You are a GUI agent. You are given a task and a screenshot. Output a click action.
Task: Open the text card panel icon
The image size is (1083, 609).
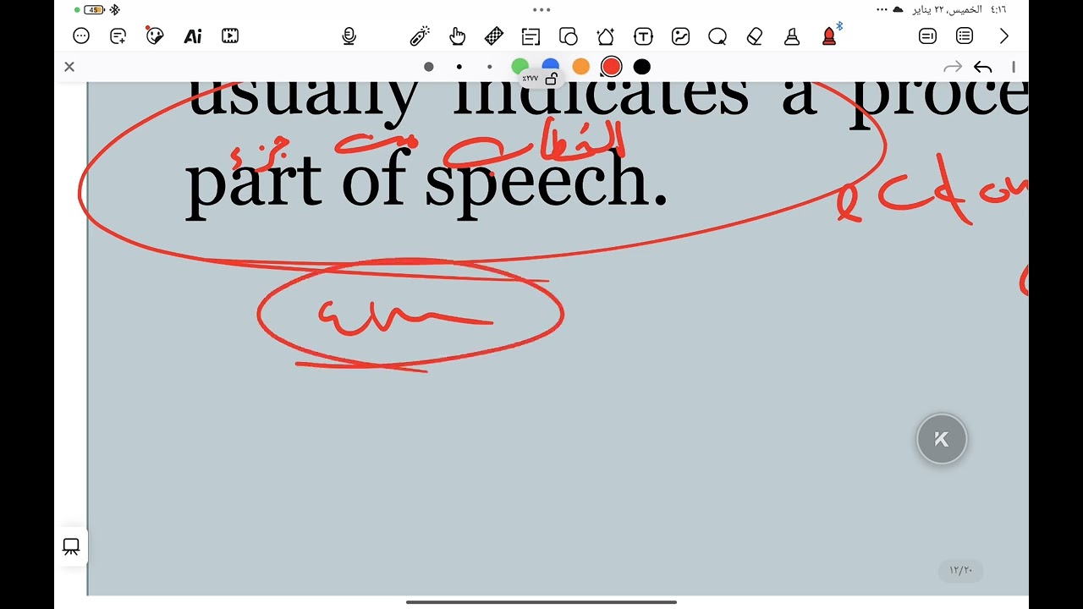click(x=927, y=36)
